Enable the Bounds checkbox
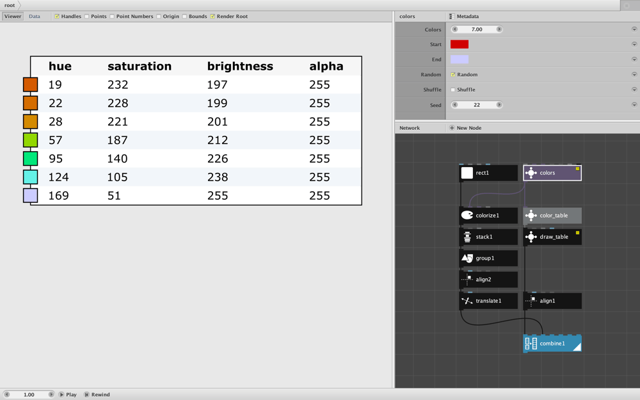 tap(184, 17)
